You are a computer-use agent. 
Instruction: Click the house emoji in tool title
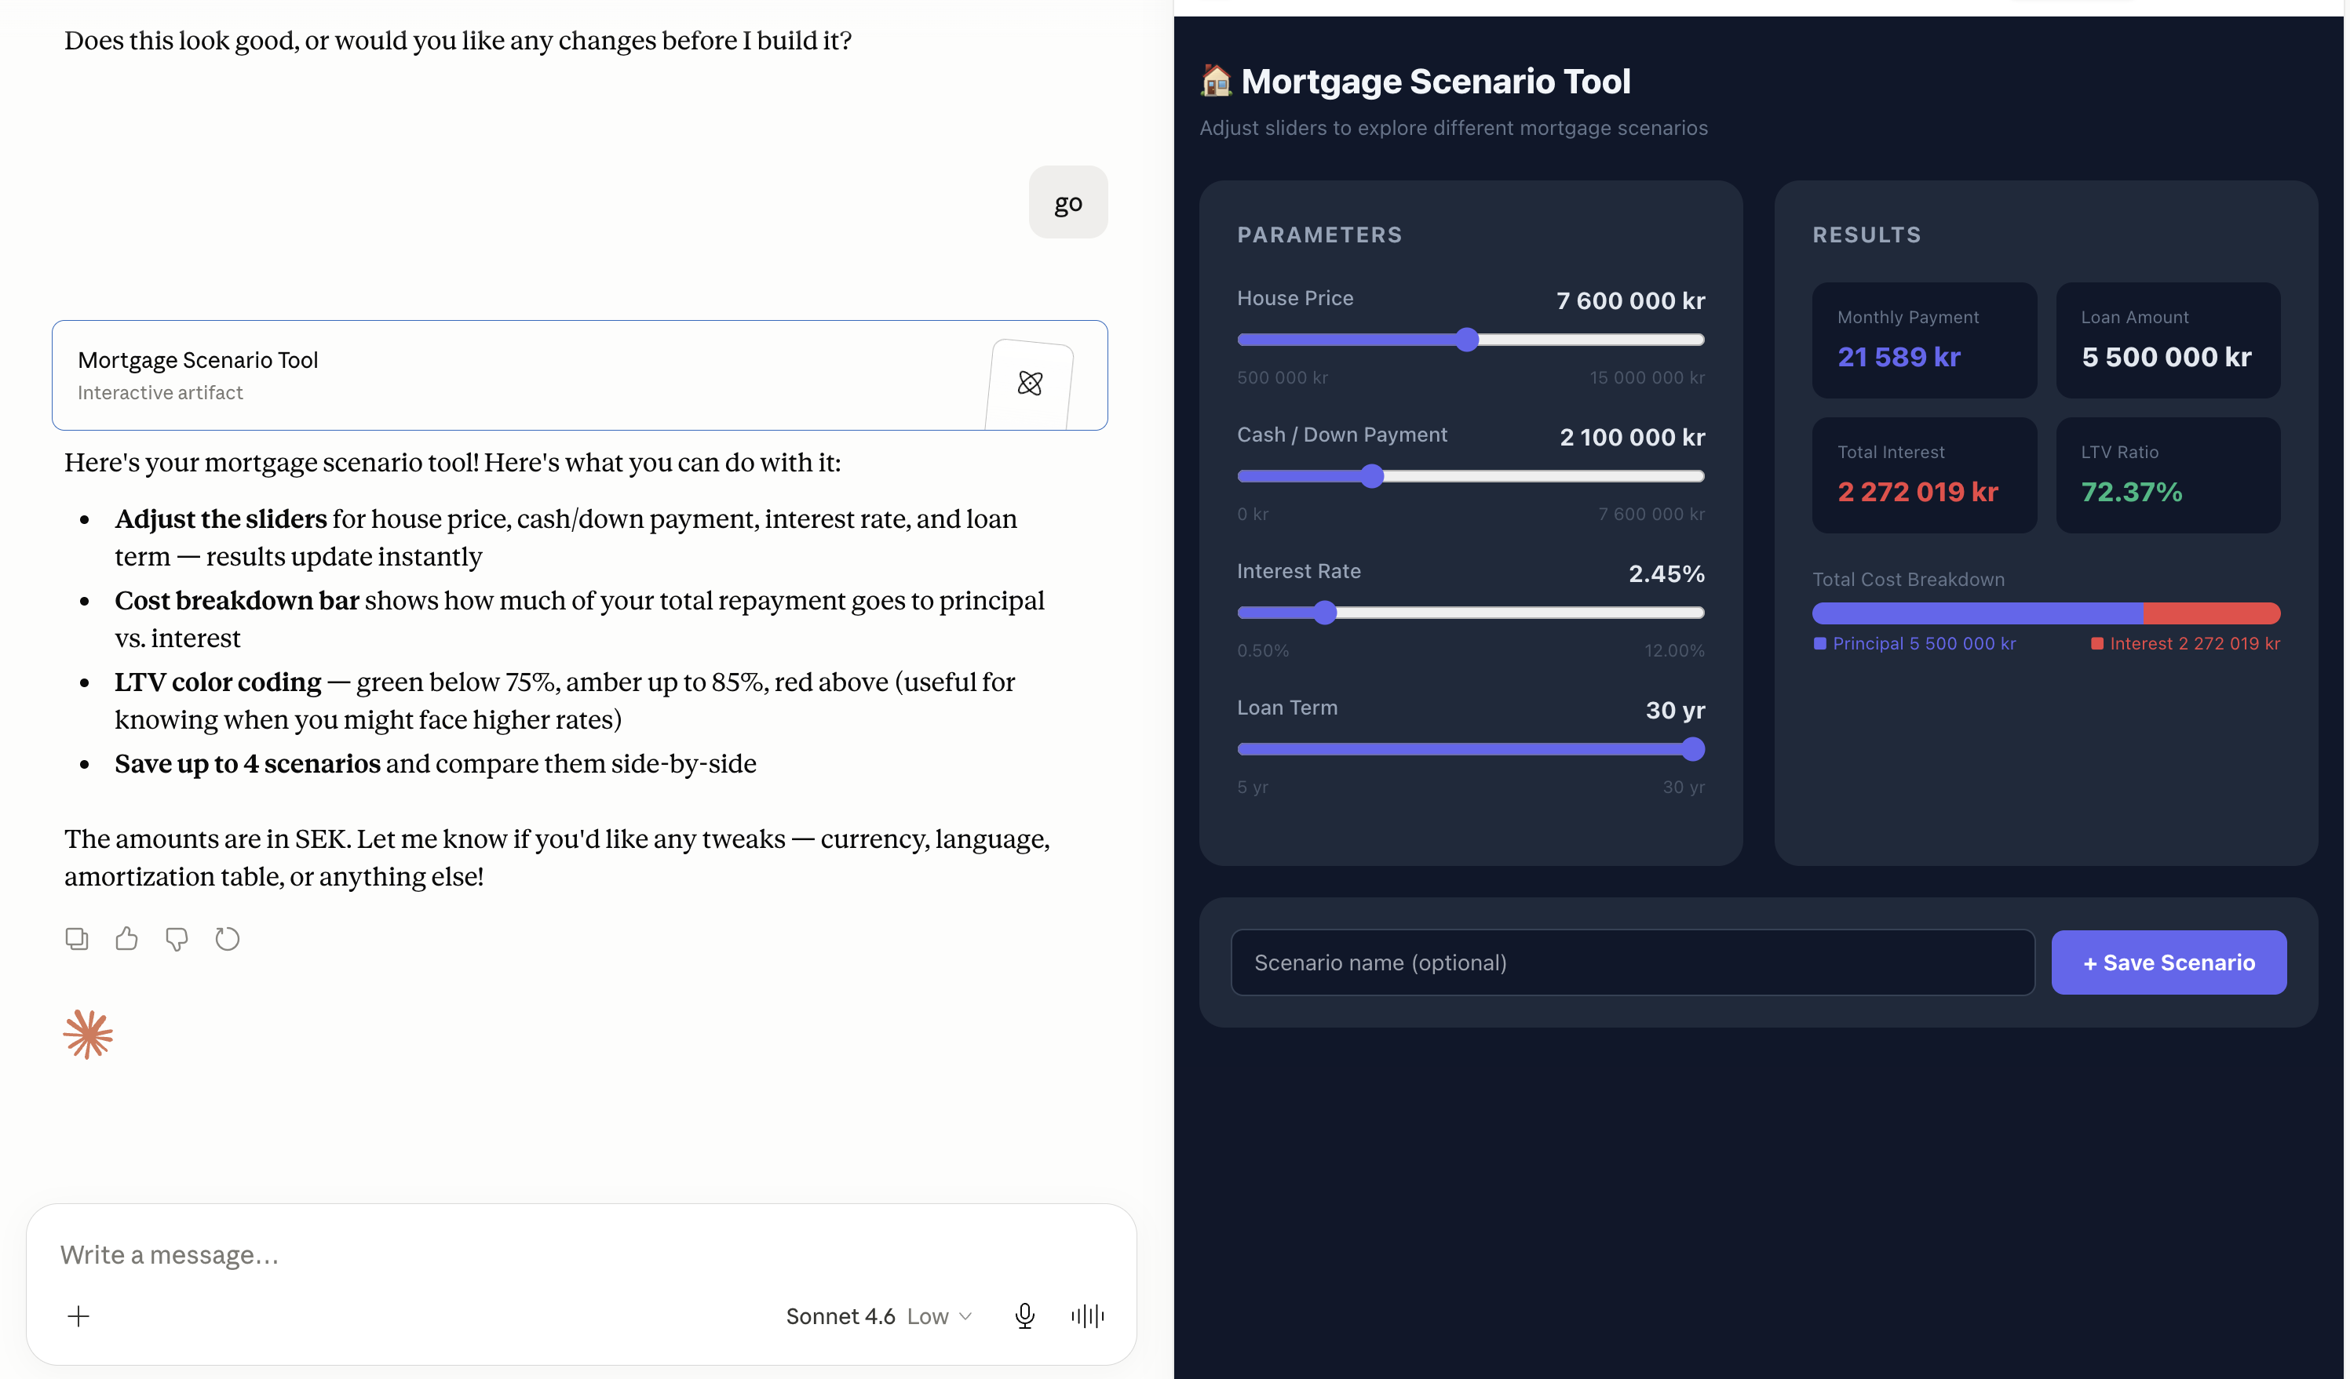(1216, 81)
